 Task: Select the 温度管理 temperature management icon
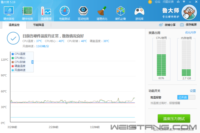point(46,13)
